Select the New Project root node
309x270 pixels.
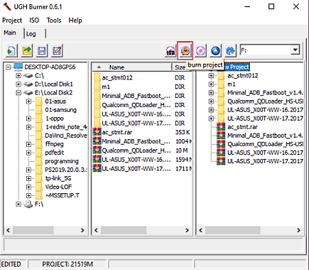[237, 67]
